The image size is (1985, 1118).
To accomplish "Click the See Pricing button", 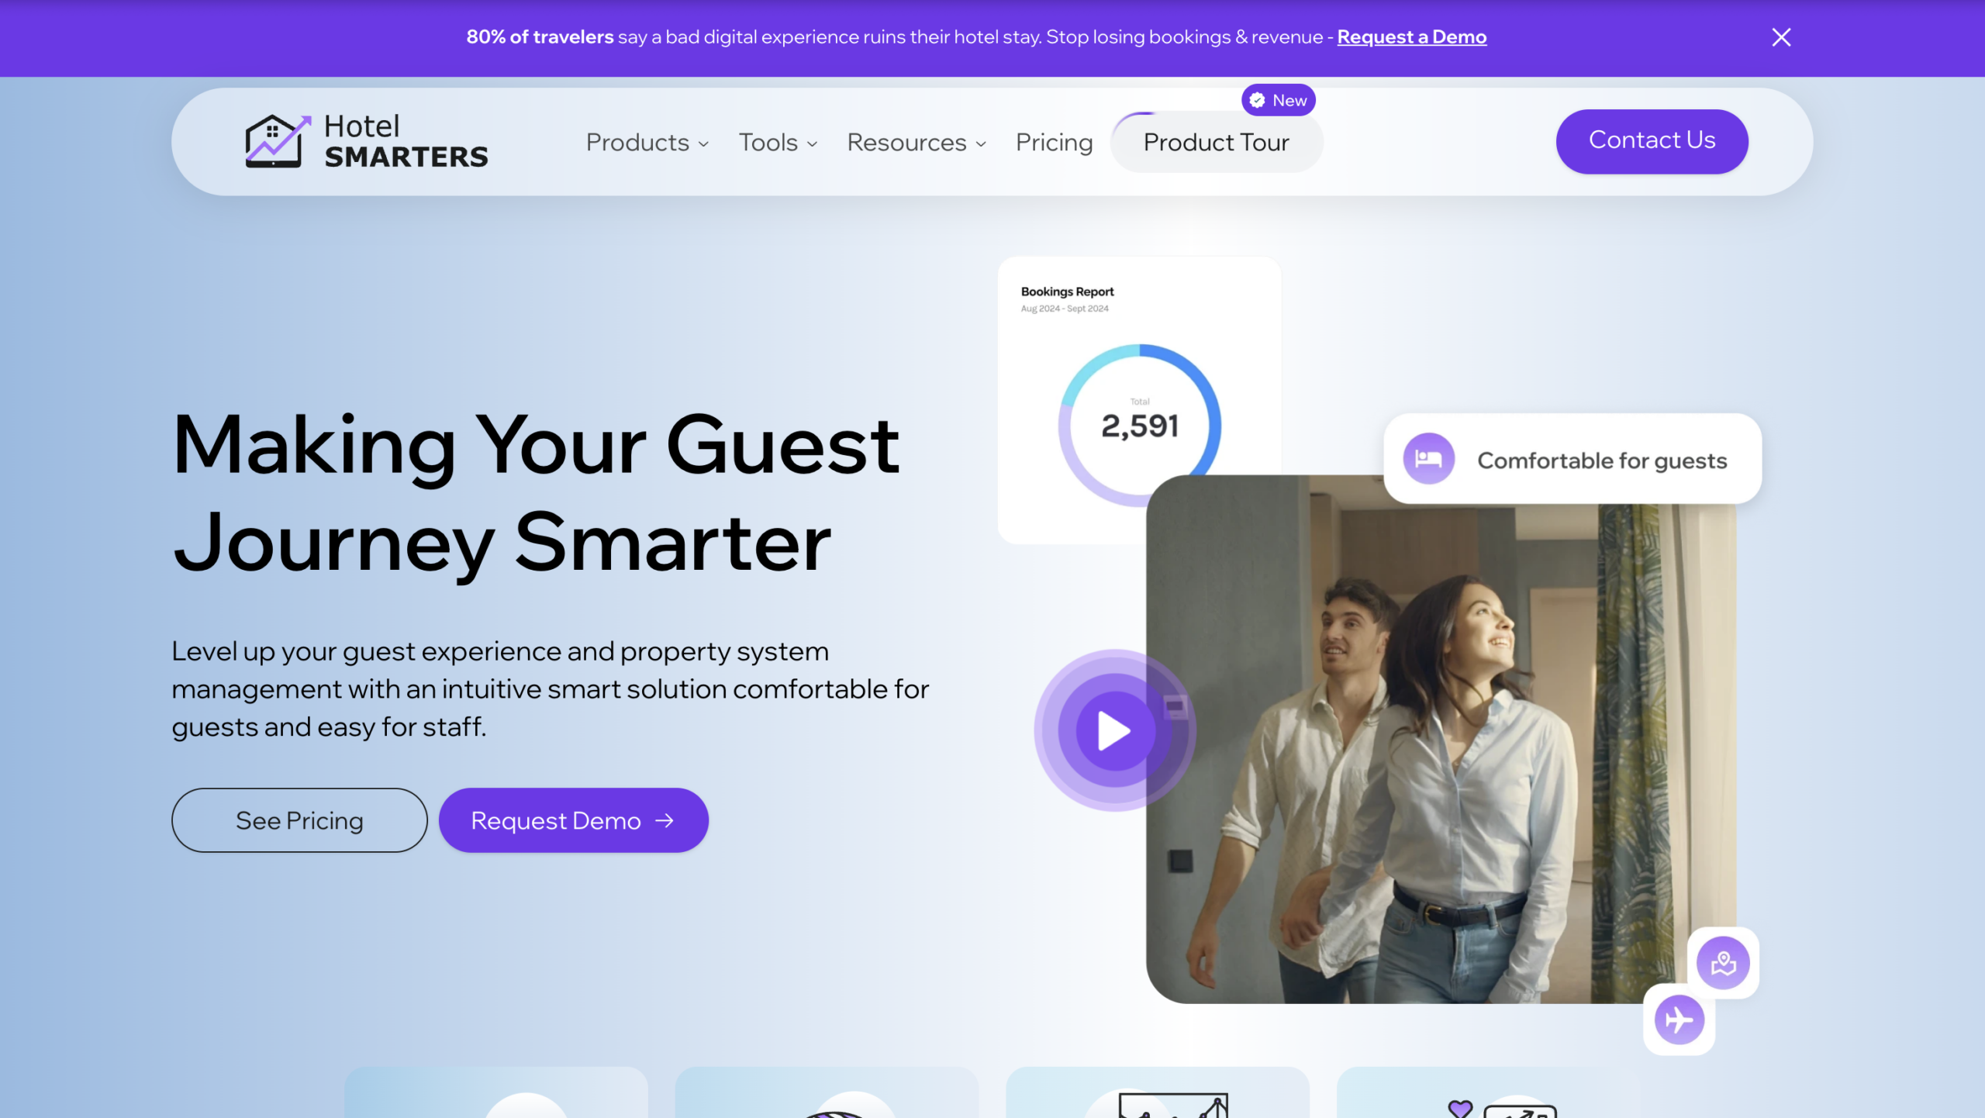I will pos(299,820).
